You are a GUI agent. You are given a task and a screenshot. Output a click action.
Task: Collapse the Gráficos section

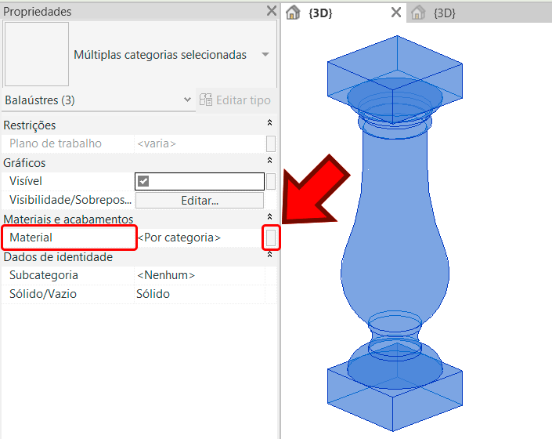point(270,163)
